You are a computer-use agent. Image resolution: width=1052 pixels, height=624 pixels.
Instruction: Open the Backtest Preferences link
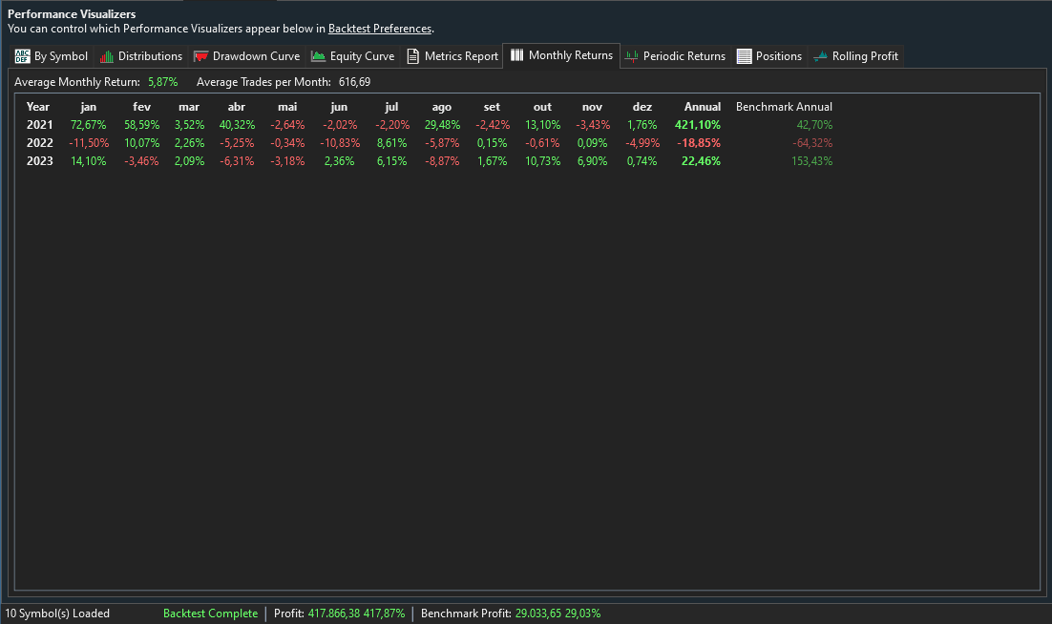tap(379, 29)
